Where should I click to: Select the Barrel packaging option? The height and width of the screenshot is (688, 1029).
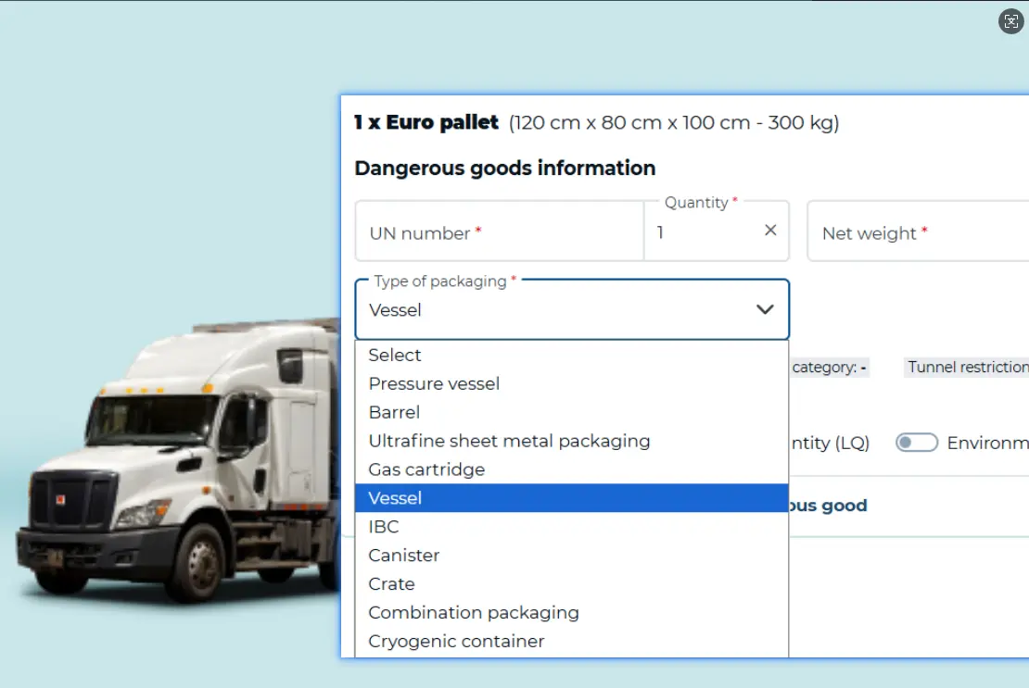(572, 412)
